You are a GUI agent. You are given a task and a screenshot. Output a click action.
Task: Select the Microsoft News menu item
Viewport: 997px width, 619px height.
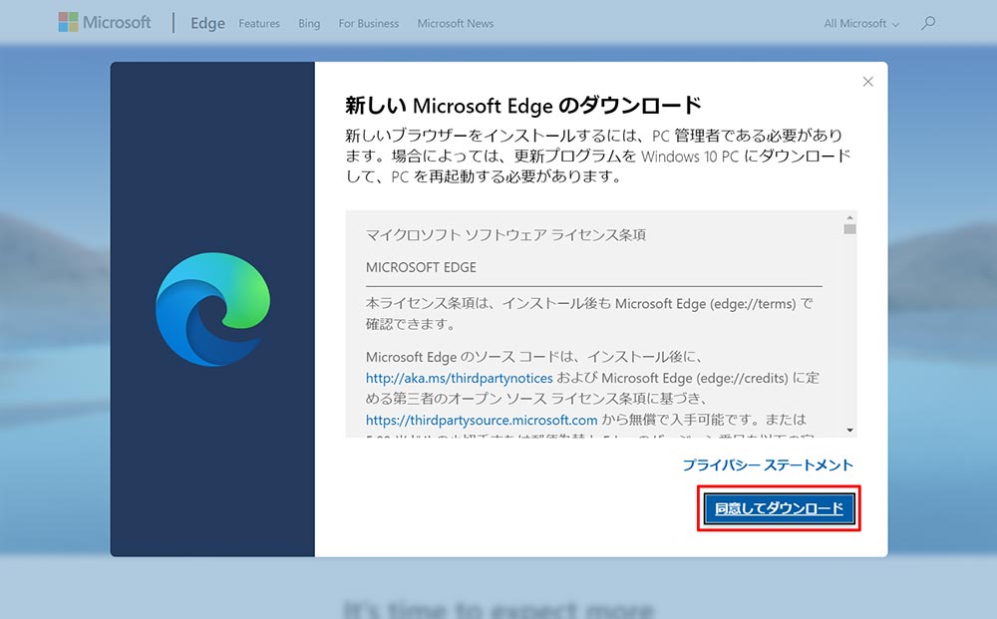pyautogui.click(x=456, y=24)
